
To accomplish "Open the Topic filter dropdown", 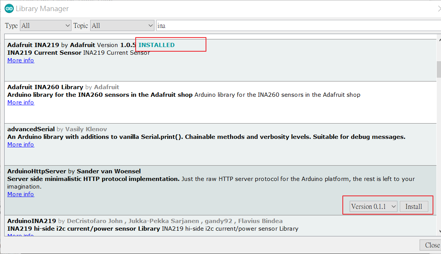I will (x=122, y=26).
